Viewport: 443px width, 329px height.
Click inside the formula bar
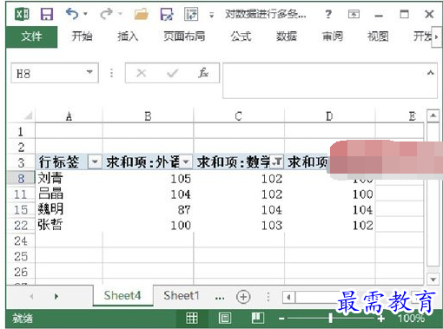[323, 81]
